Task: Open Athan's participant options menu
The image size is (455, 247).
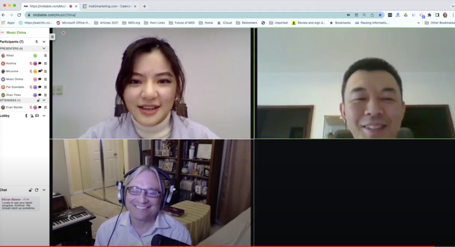Action: (45, 56)
